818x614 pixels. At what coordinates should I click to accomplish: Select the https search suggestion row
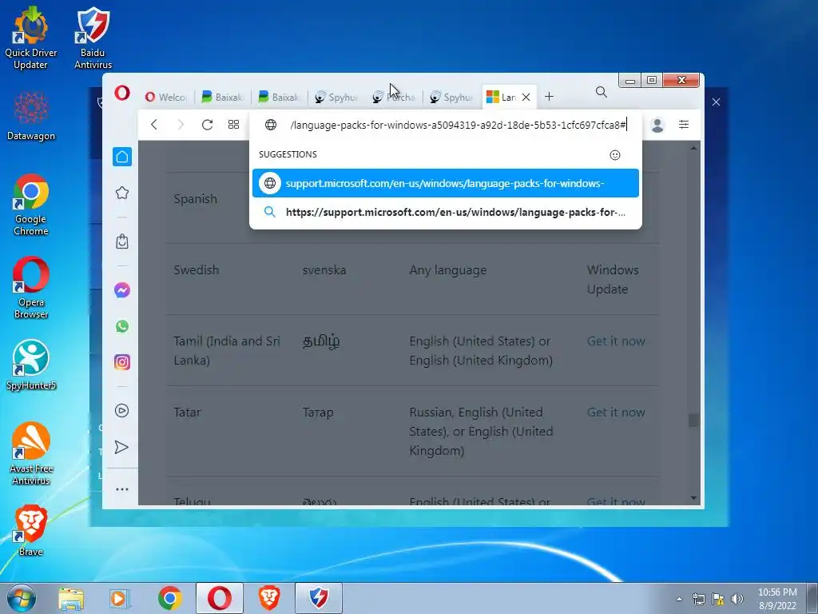[x=446, y=212]
